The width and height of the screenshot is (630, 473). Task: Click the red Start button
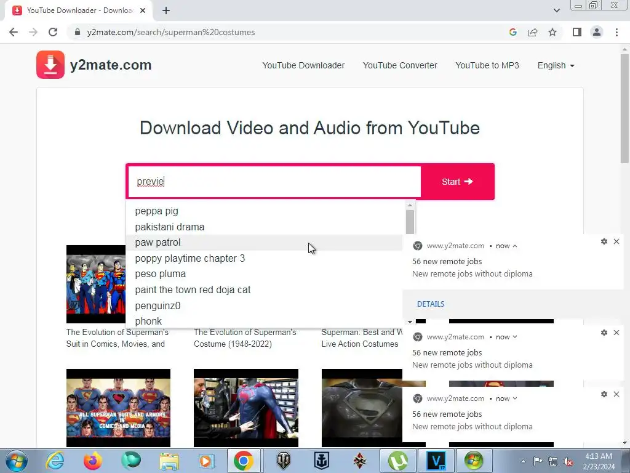coord(457,182)
